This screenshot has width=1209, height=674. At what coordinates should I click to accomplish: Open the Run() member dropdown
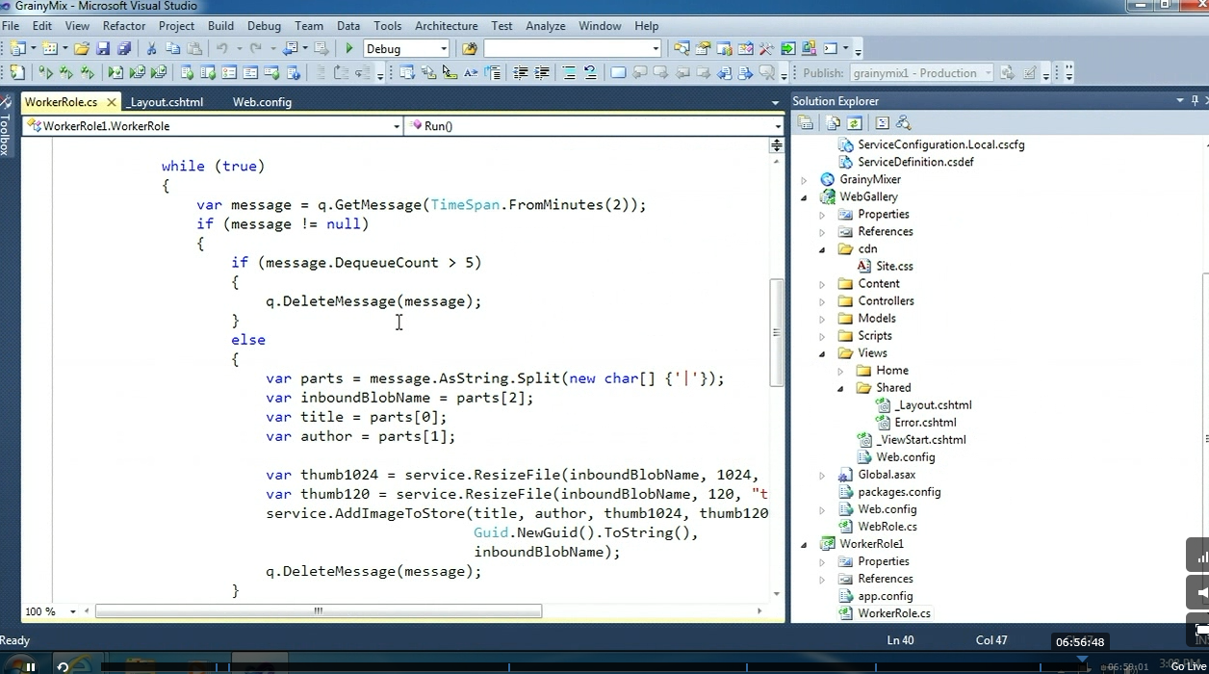[777, 126]
